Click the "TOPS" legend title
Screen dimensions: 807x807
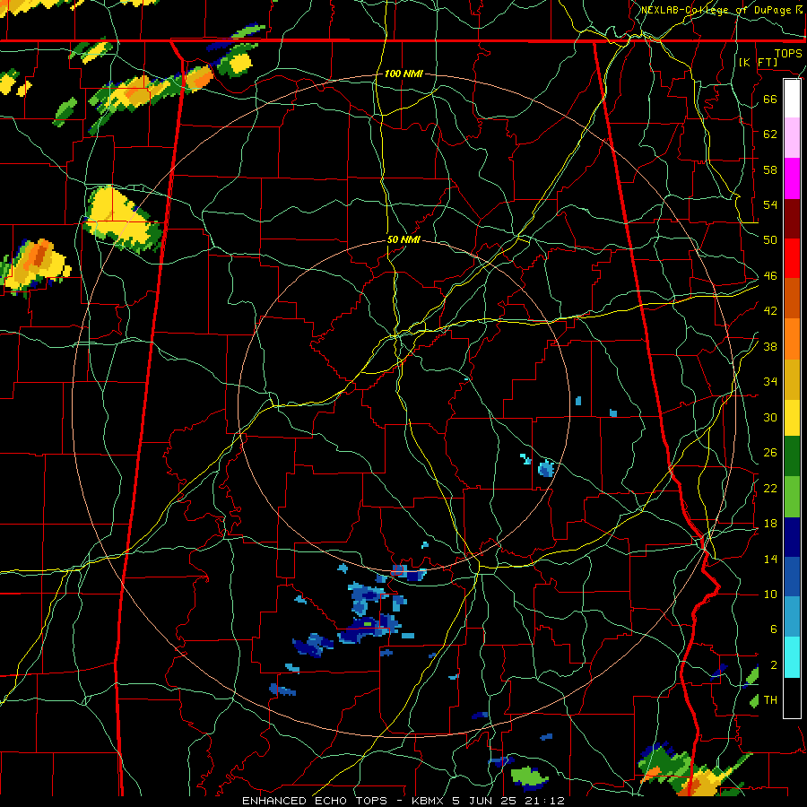tap(788, 54)
